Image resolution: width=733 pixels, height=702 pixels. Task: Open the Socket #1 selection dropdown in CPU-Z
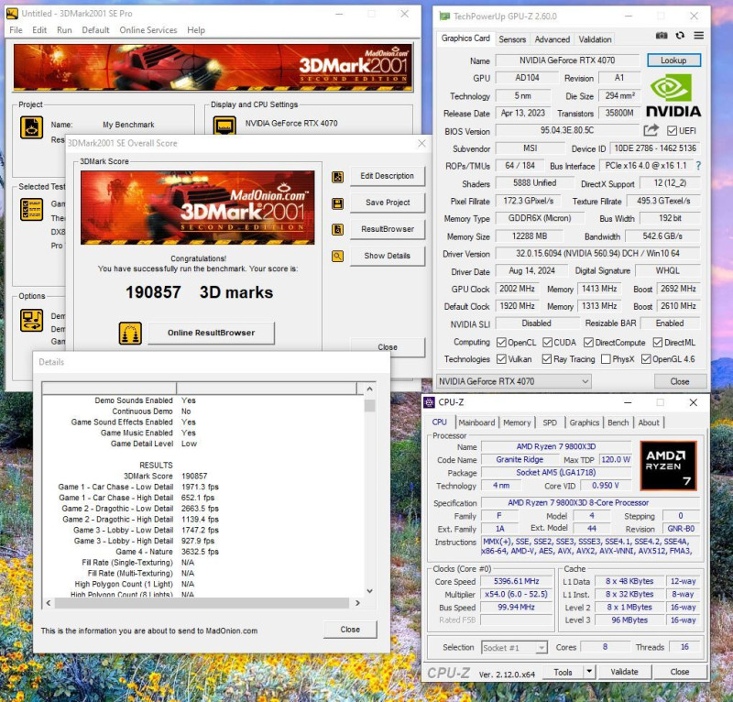pyautogui.click(x=514, y=648)
